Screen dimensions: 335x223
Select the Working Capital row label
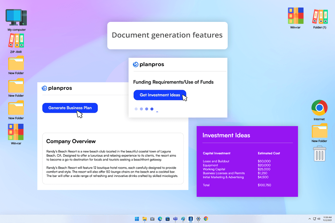214,169
